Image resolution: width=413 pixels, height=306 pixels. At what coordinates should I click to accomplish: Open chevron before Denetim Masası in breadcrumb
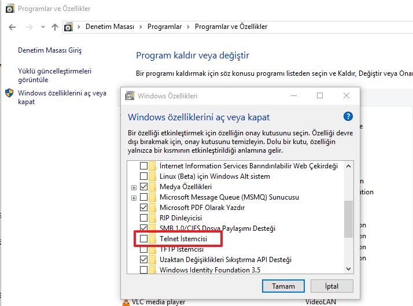(x=79, y=27)
